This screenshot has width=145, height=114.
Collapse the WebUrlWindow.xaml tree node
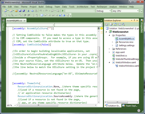109,62
